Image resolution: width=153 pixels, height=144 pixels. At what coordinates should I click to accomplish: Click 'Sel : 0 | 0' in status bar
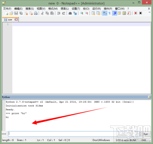point(64,140)
